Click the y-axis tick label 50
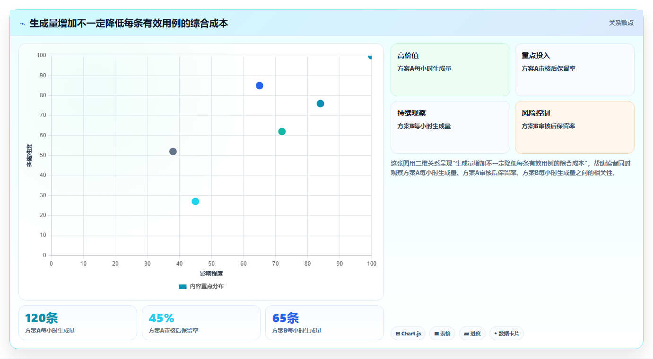 (43, 155)
